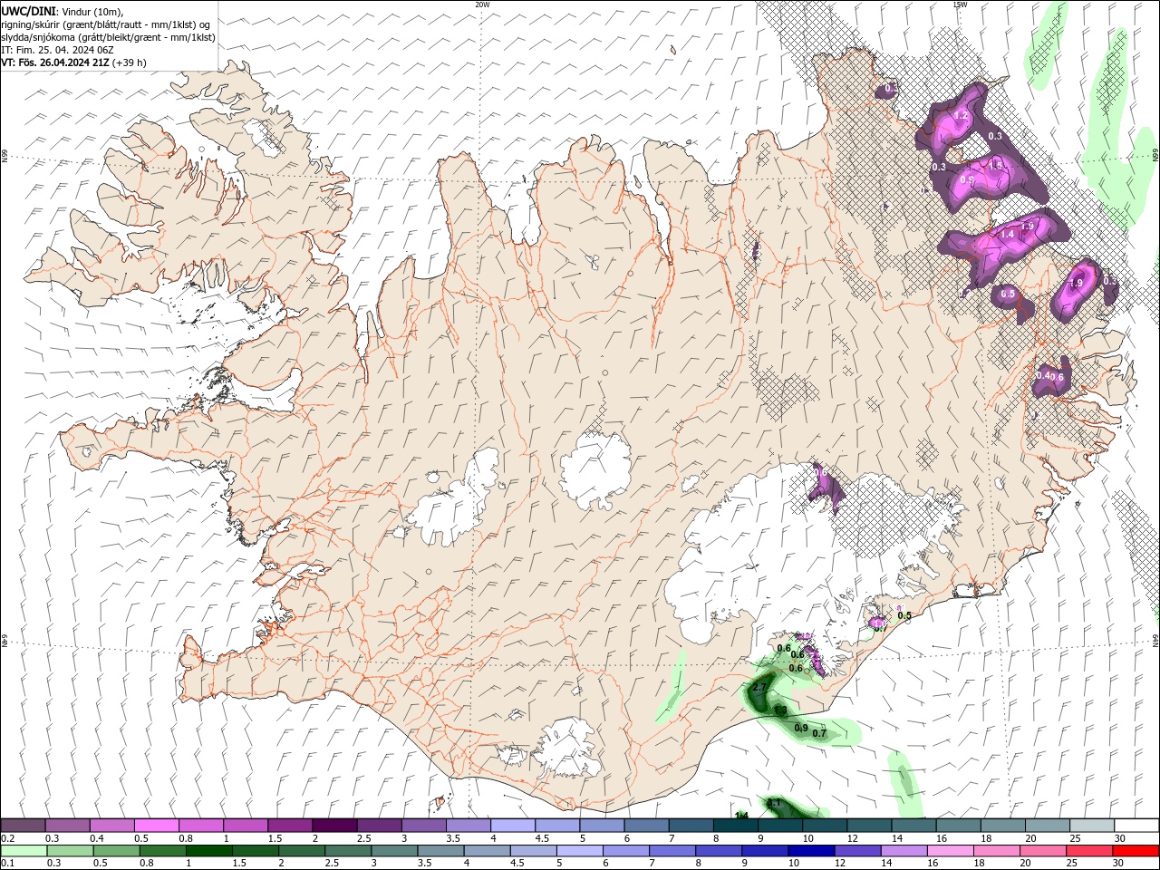This screenshot has height=870, width=1160.
Task: Click the 1.5 snow value in northeast
Action: [x=995, y=166]
